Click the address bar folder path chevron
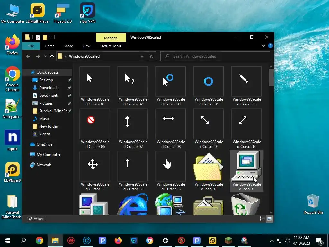This screenshot has height=247, width=329. pos(65,56)
